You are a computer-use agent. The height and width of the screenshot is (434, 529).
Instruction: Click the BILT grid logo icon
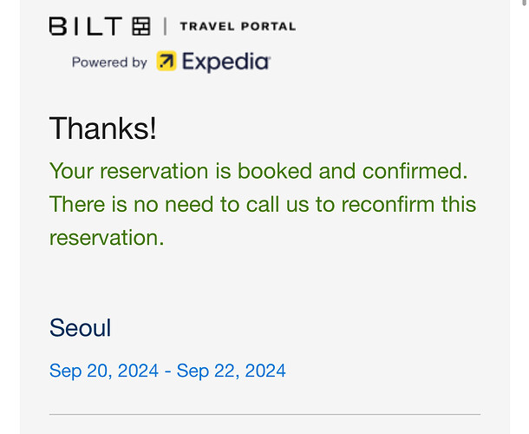tap(140, 27)
